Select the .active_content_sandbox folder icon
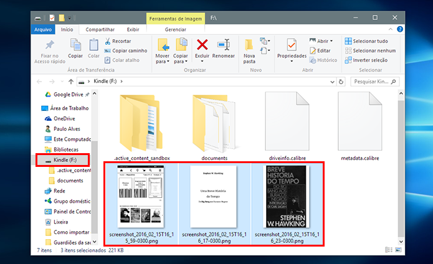 [x=141, y=123]
